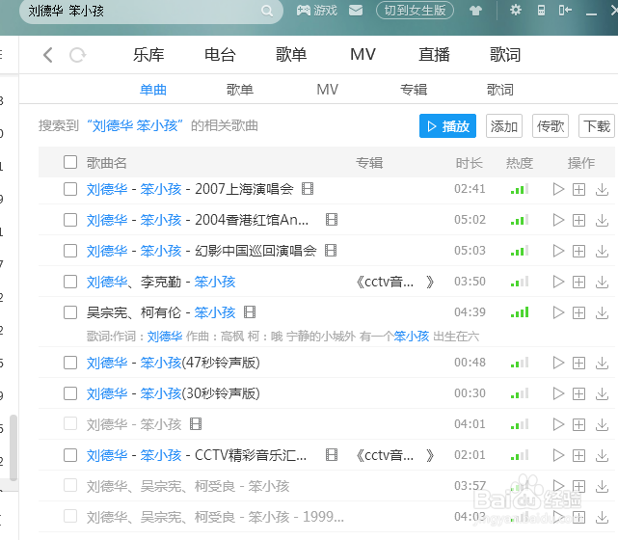Add 2004香港红馆 song to playlist
Screen dimensions: 618x540
click(578, 220)
